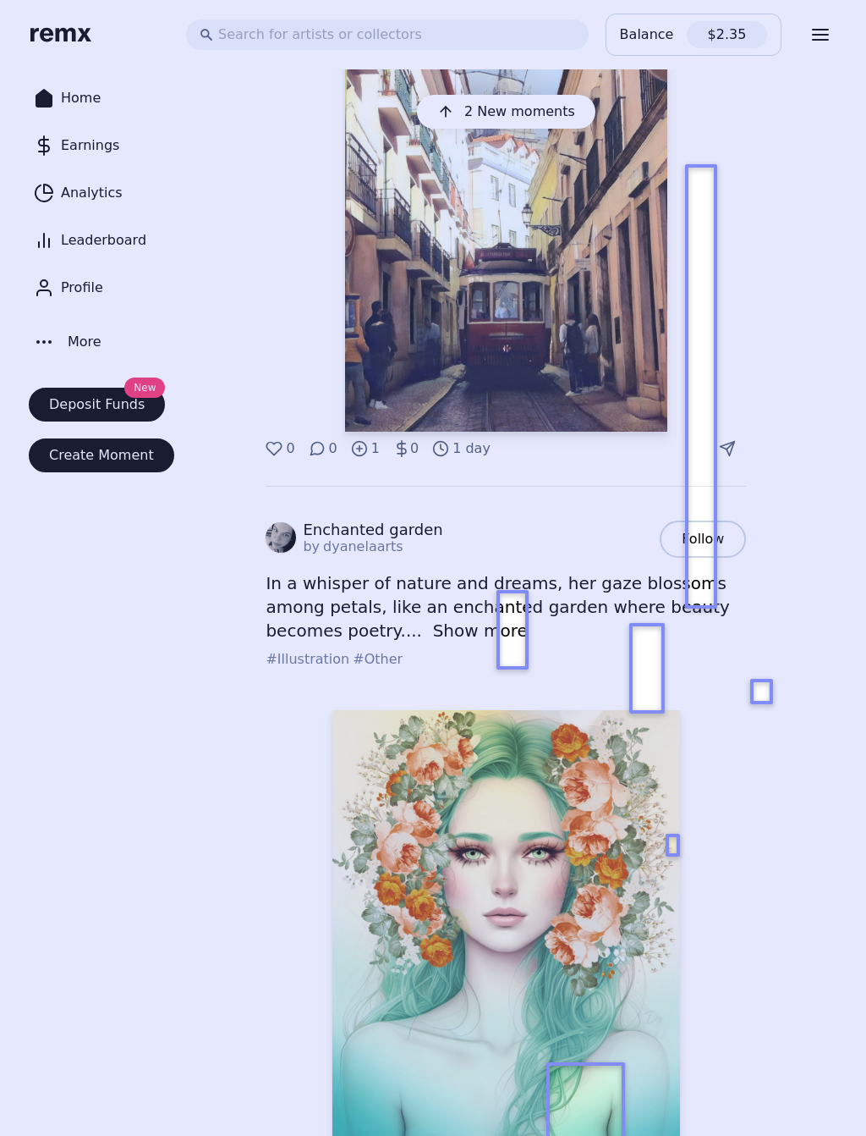
Task: Open the Enchanted garden title
Action: [373, 530]
